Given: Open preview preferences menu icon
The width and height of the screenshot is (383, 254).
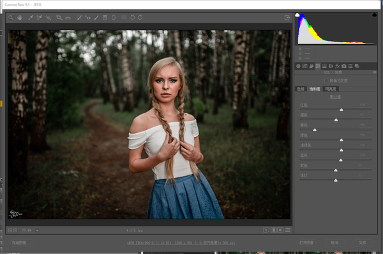Looking at the screenshot, I should pyautogui.click(x=288, y=230).
